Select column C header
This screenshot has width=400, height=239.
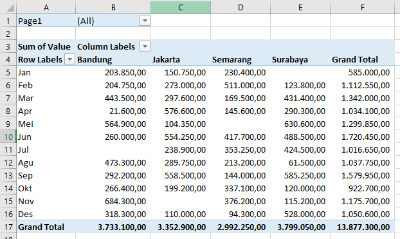point(181,8)
